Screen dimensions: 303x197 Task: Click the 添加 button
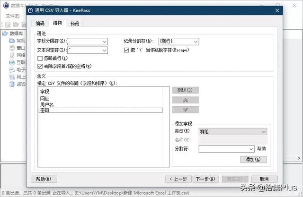[253, 159]
